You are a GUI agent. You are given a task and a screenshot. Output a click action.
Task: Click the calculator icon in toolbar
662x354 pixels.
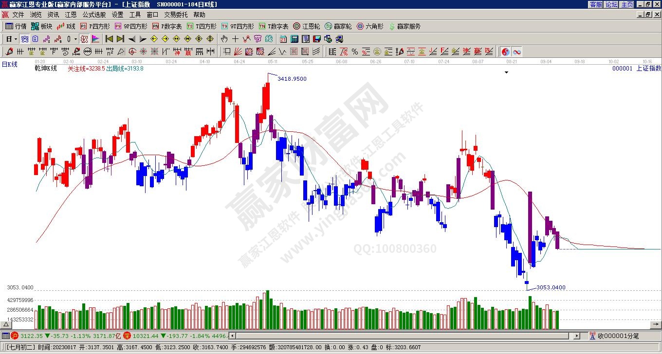(x=294, y=39)
